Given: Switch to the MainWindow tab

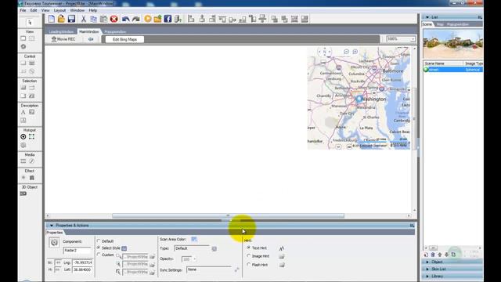Looking at the screenshot, I should (x=88, y=31).
